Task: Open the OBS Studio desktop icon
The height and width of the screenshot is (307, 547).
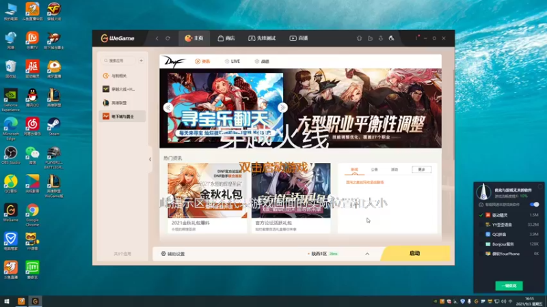Action: tap(10, 156)
